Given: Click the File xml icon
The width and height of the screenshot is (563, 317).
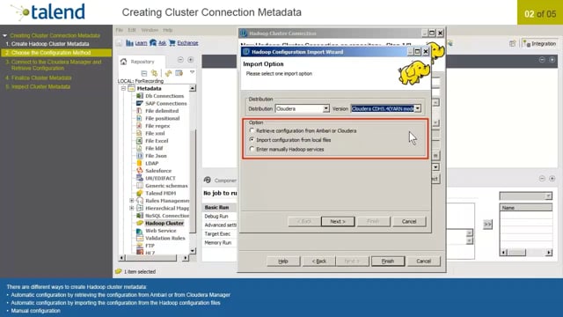Looking at the screenshot, I should pyautogui.click(x=139, y=133).
